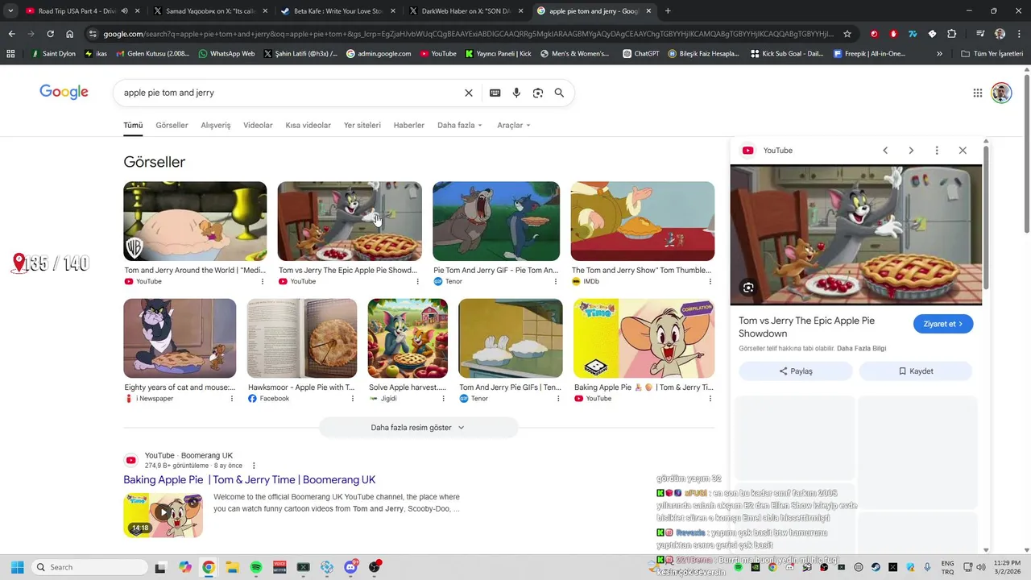Open the WhatsApp Web bookmark
Viewport: 1031px width, 580px height.
click(226, 54)
